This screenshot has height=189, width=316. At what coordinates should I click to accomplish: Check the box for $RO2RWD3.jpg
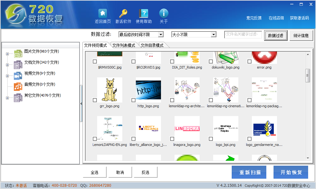coord(133,61)
